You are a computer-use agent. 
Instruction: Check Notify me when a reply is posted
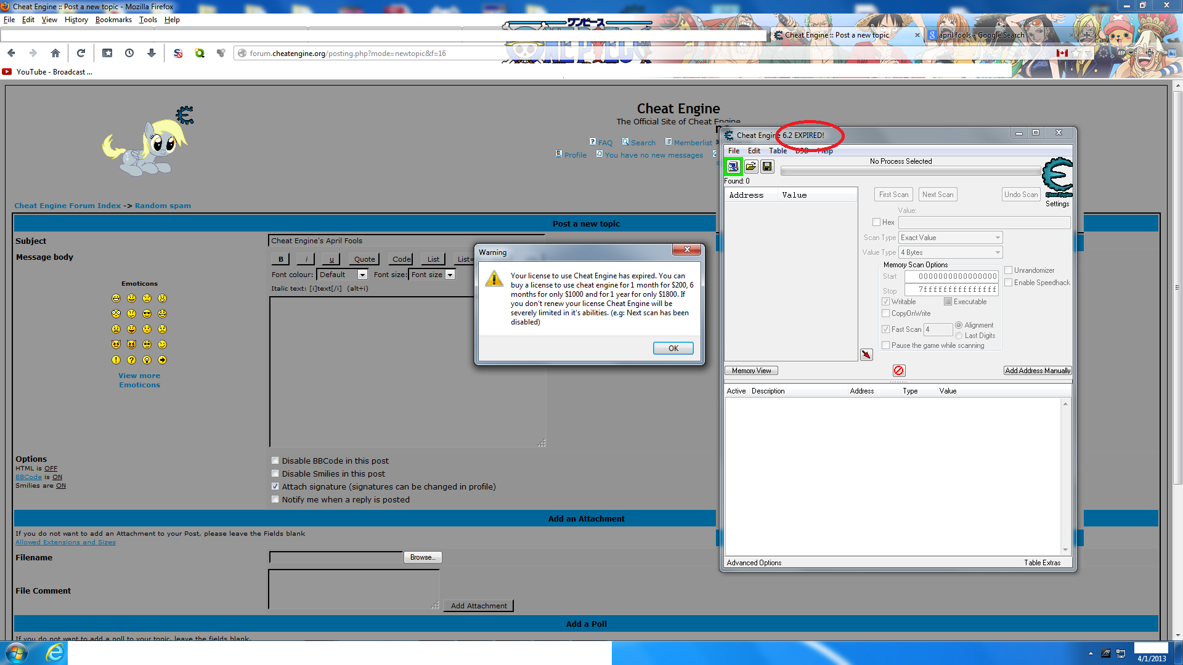(x=275, y=499)
